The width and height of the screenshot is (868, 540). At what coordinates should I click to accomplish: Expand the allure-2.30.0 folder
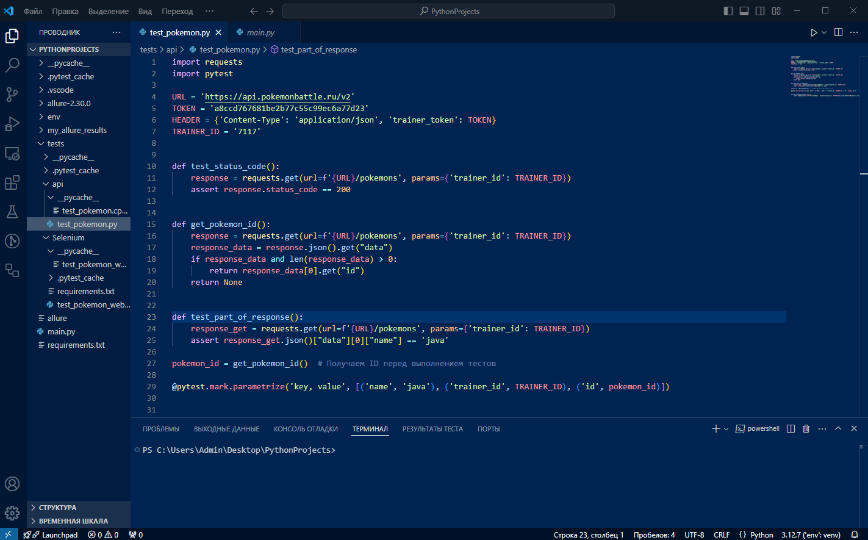79,103
